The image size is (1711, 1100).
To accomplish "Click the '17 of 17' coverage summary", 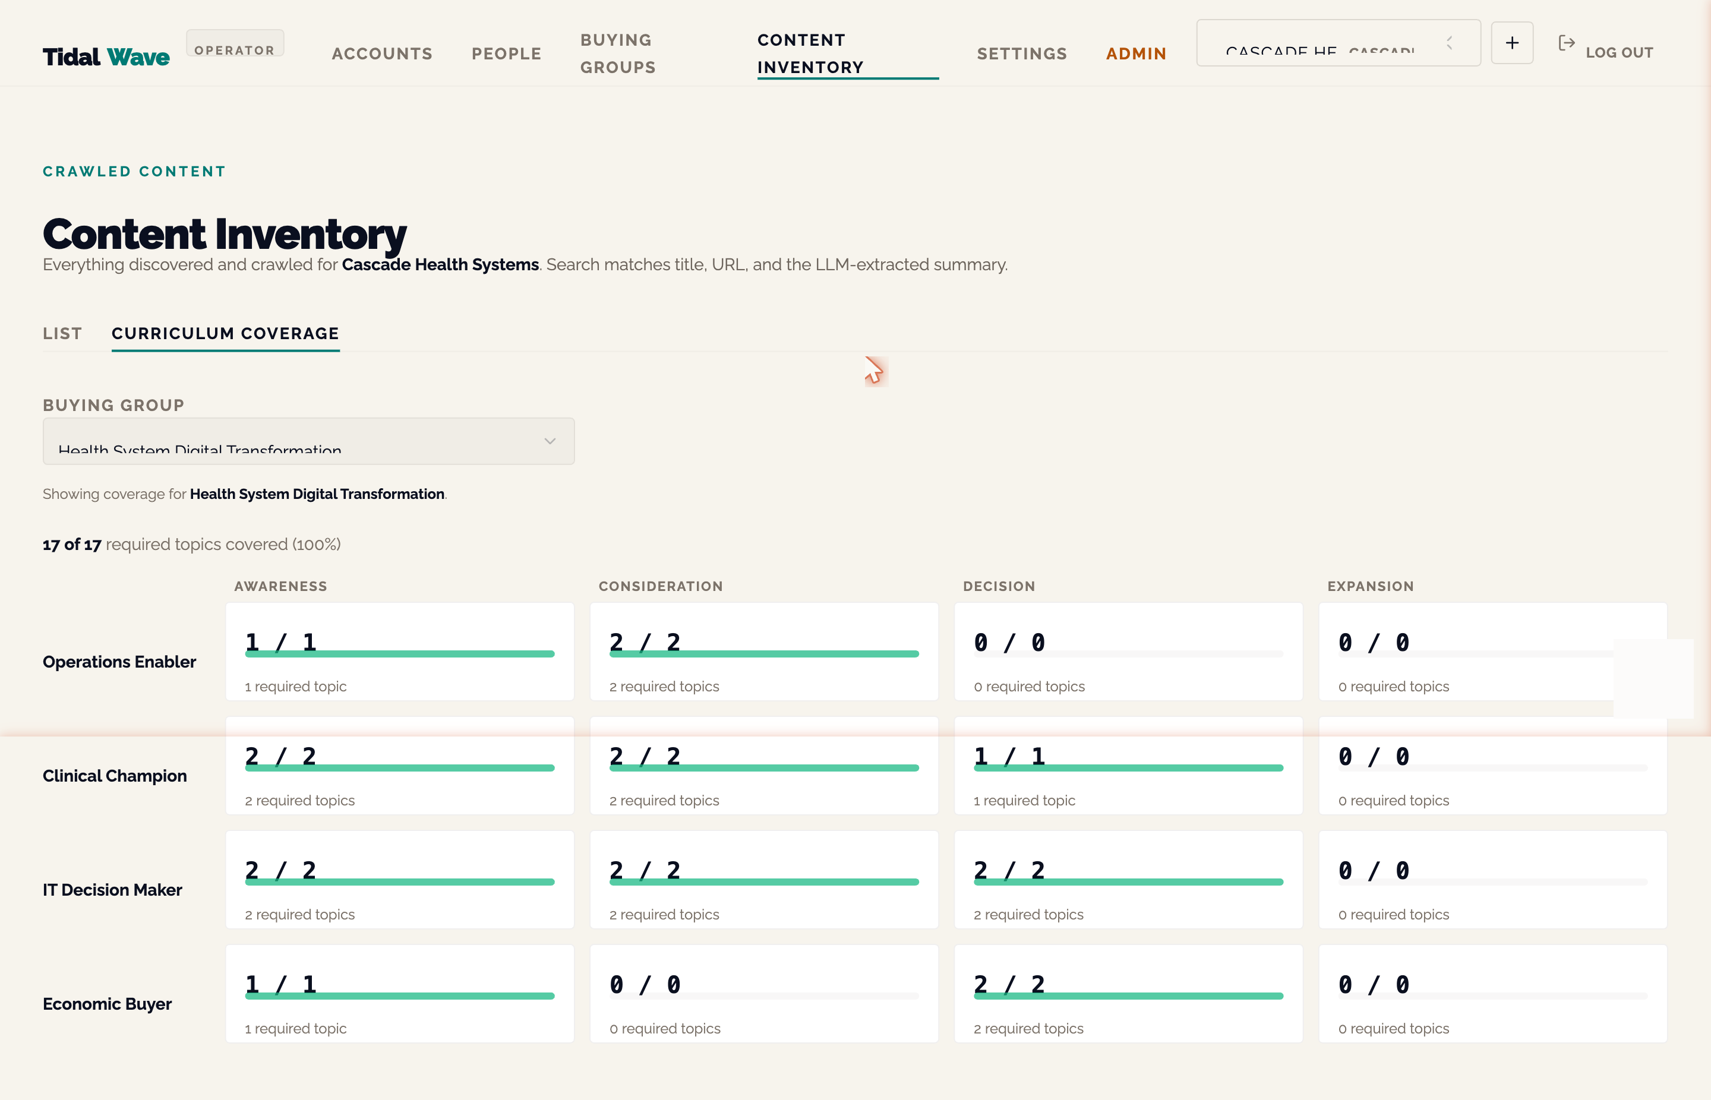I will [x=72, y=544].
